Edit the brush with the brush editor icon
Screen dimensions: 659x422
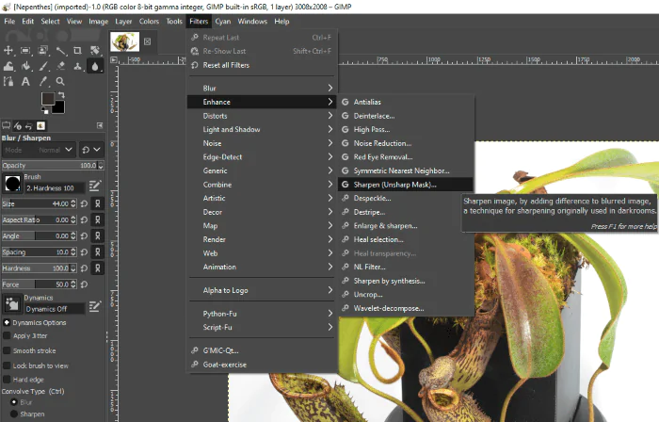(x=95, y=186)
